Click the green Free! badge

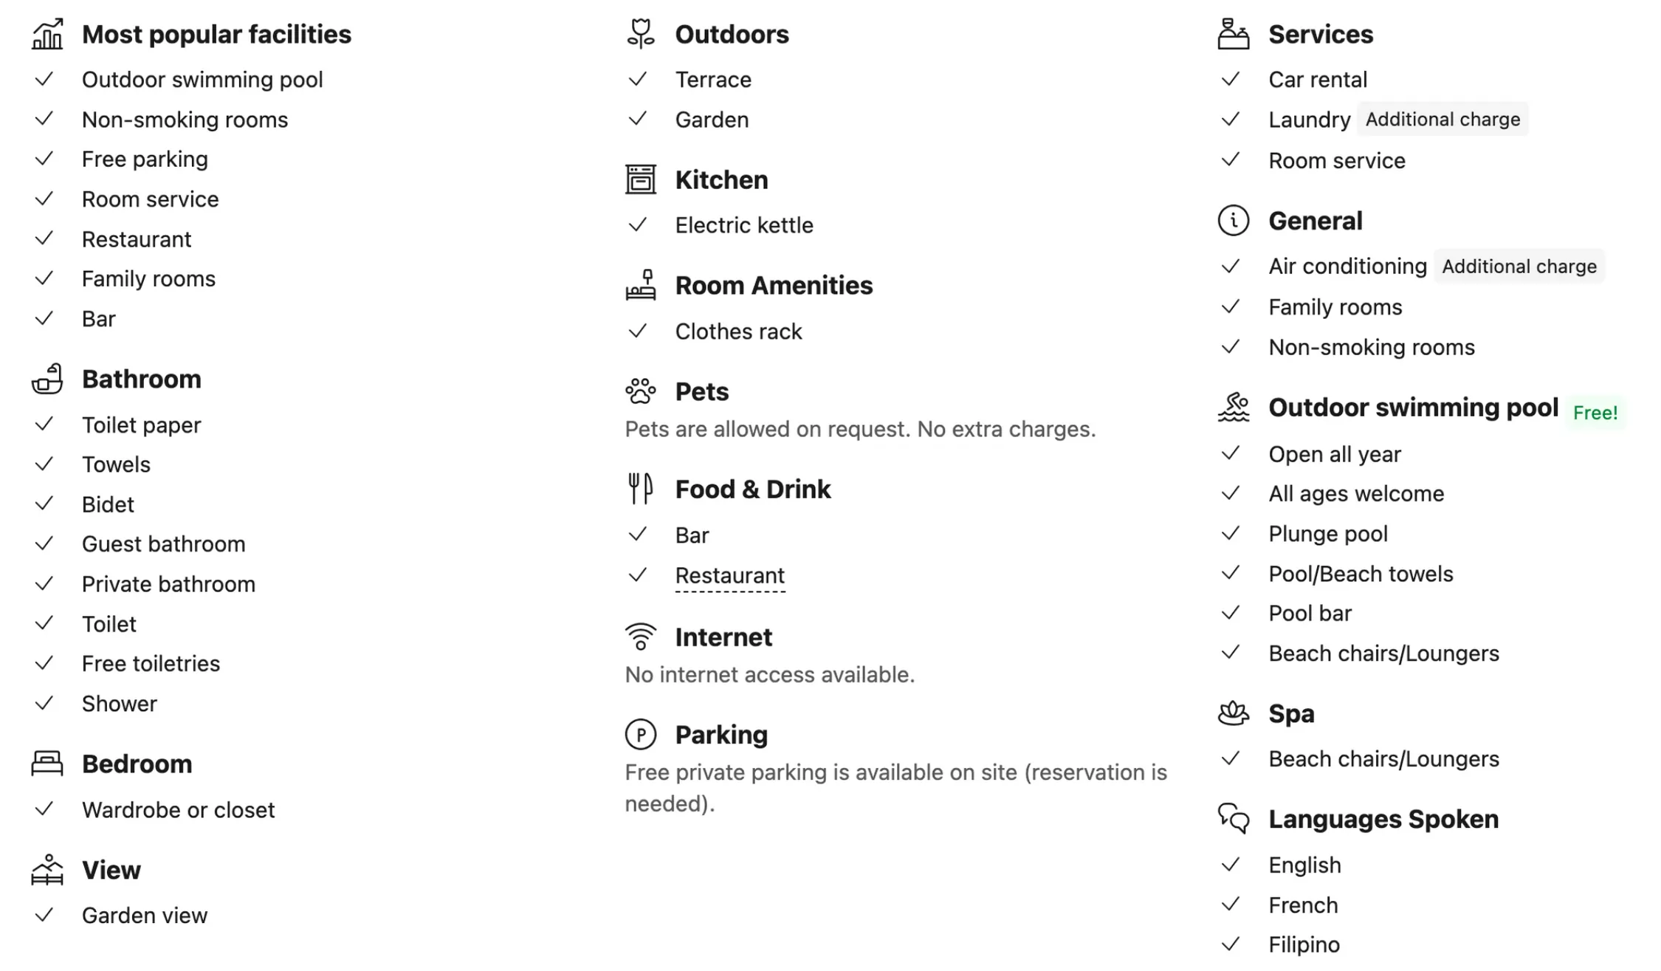pos(1595,413)
